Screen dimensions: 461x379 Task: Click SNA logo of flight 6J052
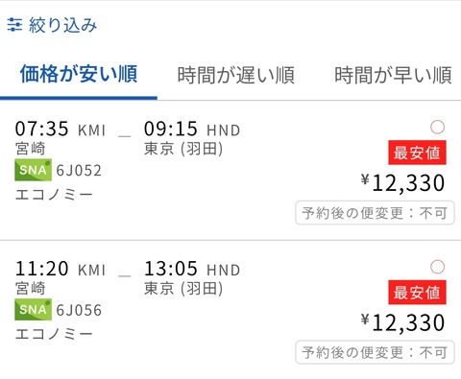pyautogui.click(x=33, y=170)
